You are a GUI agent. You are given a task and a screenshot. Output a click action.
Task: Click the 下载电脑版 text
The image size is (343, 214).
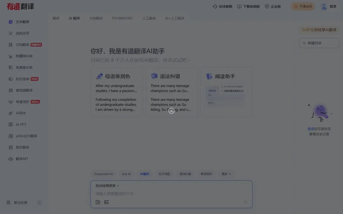tap(252, 6)
